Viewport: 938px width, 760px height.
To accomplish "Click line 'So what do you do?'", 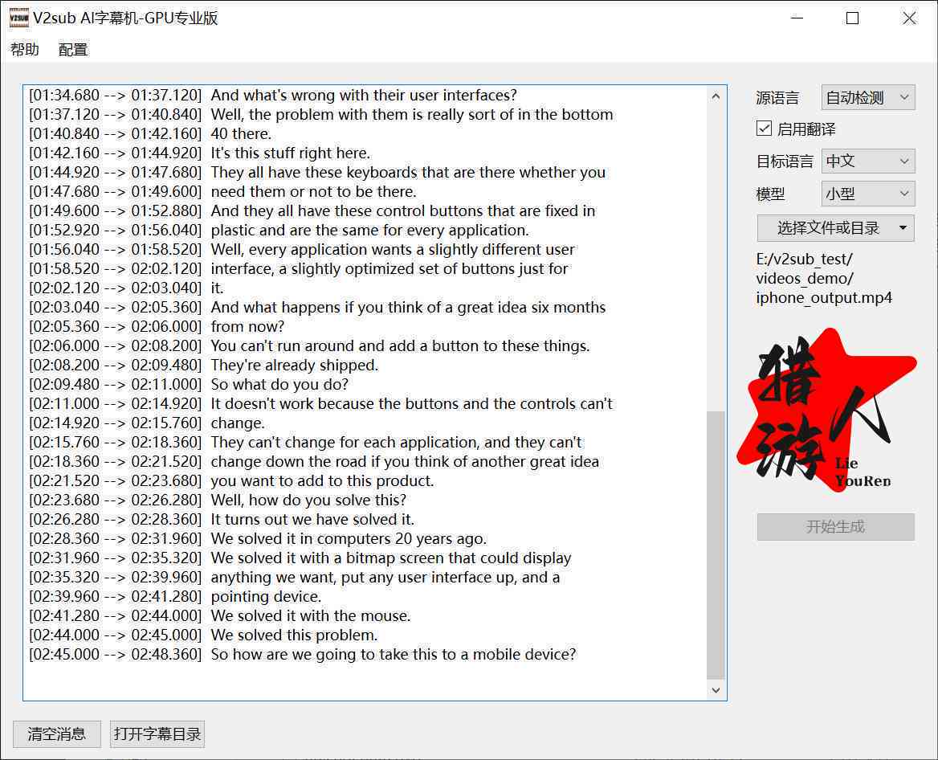I will pos(279,384).
